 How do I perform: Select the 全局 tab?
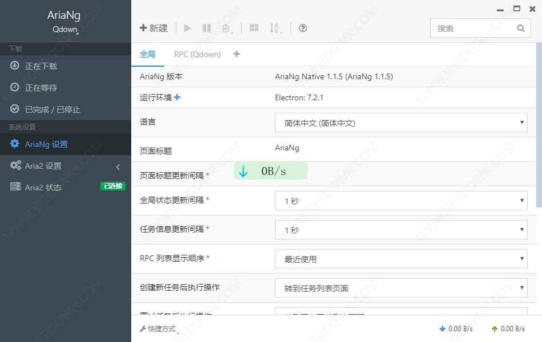tap(147, 54)
